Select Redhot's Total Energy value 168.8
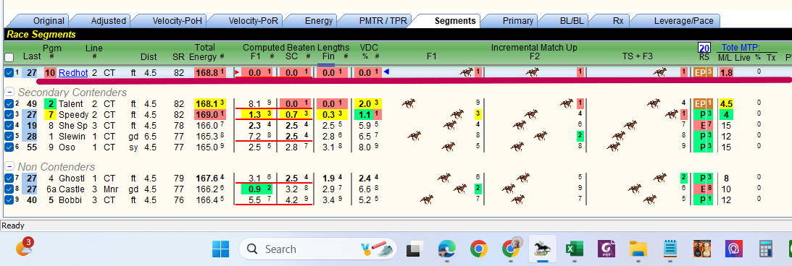The height and width of the screenshot is (266, 792). (x=207, y=73)
